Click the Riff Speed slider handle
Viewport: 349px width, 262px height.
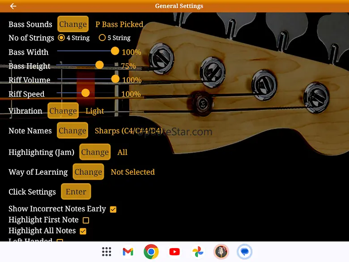[x=85, y=93]
